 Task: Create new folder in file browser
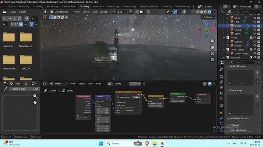[27, 19]
